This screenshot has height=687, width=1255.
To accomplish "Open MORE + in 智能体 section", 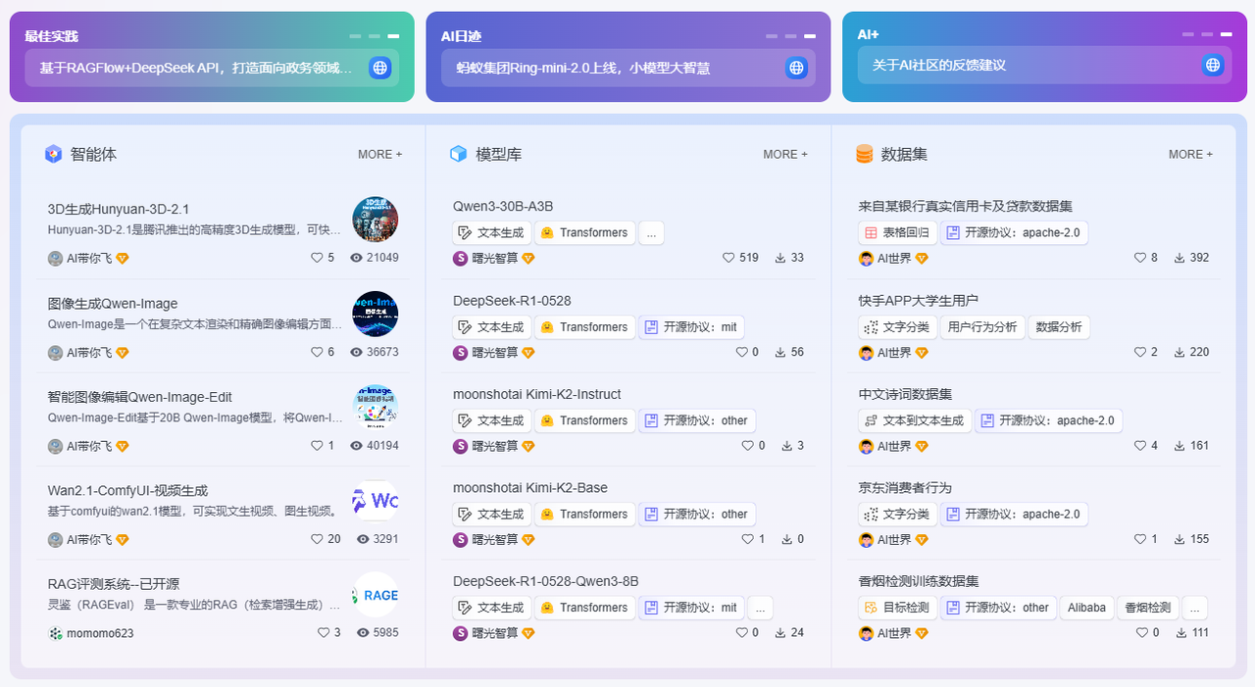I will pyautogui.click(x=380, y=154).
